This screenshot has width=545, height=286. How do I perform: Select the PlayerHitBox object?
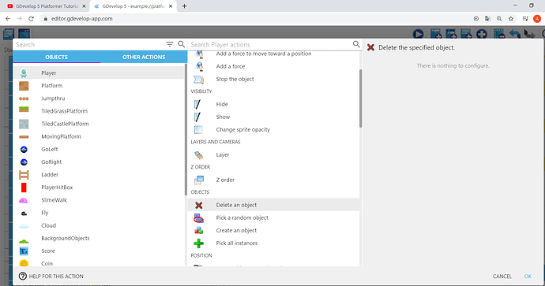(99, 188)
